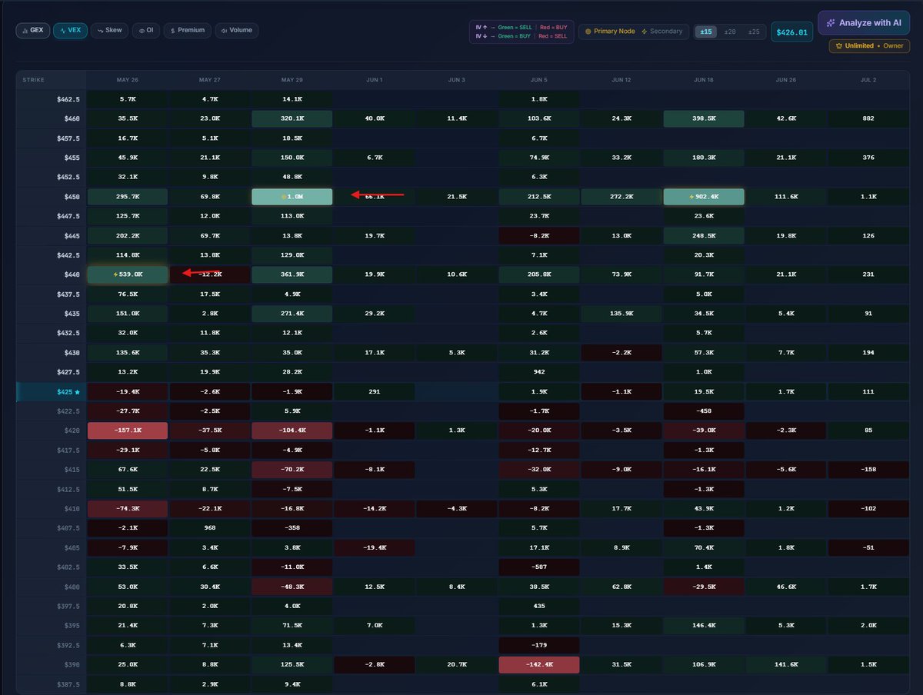This screenshot has width=923, height=695.
Task: Click the -19.4K cell under JUN 1
Action: click(374, 547)
